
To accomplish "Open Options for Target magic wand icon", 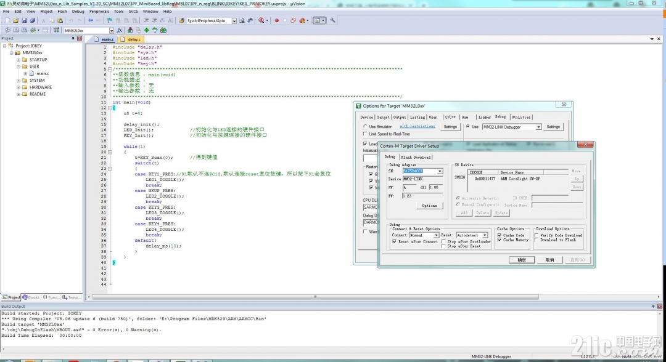I will (x=120, y=30).
